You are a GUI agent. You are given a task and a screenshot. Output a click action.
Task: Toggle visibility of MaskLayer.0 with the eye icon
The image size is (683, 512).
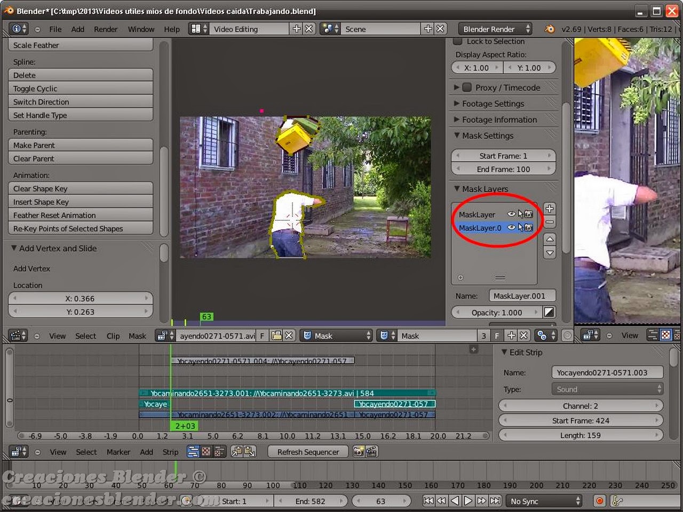pyautogui.click(x=511, y=227)
